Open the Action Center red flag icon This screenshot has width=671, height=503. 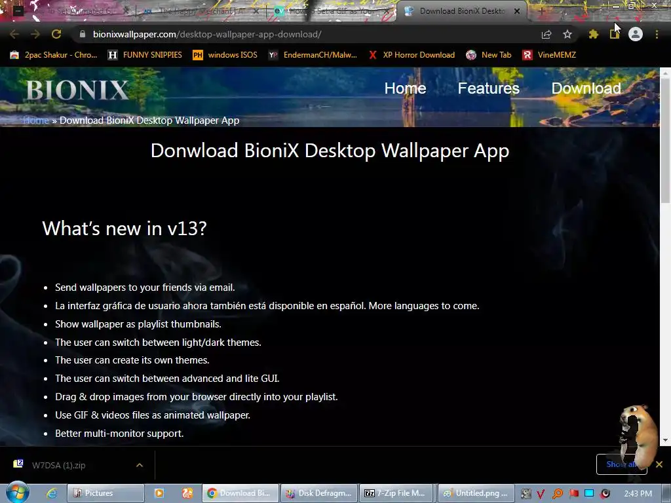[x=573, y=494]
